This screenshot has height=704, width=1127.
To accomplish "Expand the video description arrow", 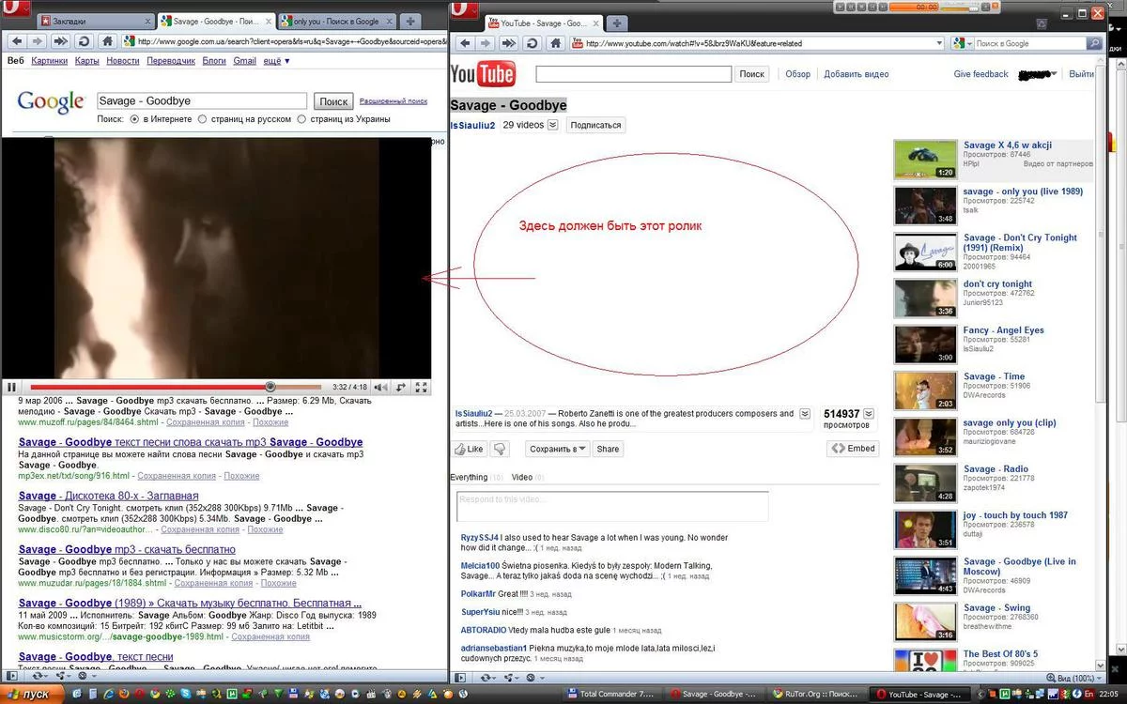I will click(x=805, y=413).
